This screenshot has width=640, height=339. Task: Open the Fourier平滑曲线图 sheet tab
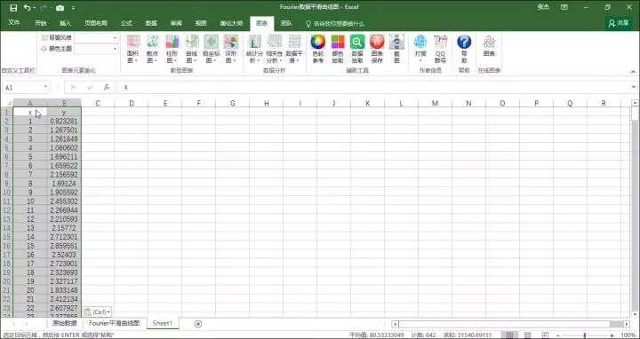pyautogui.click(x=115, y=323)
